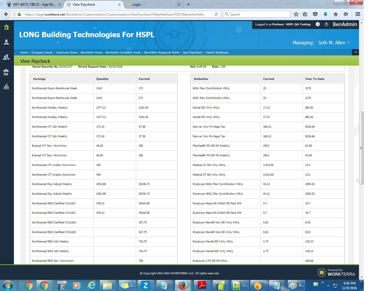
Task: Open the chat smiley toolbar icon
Action: pyautogui.click(x=346, y=14)
